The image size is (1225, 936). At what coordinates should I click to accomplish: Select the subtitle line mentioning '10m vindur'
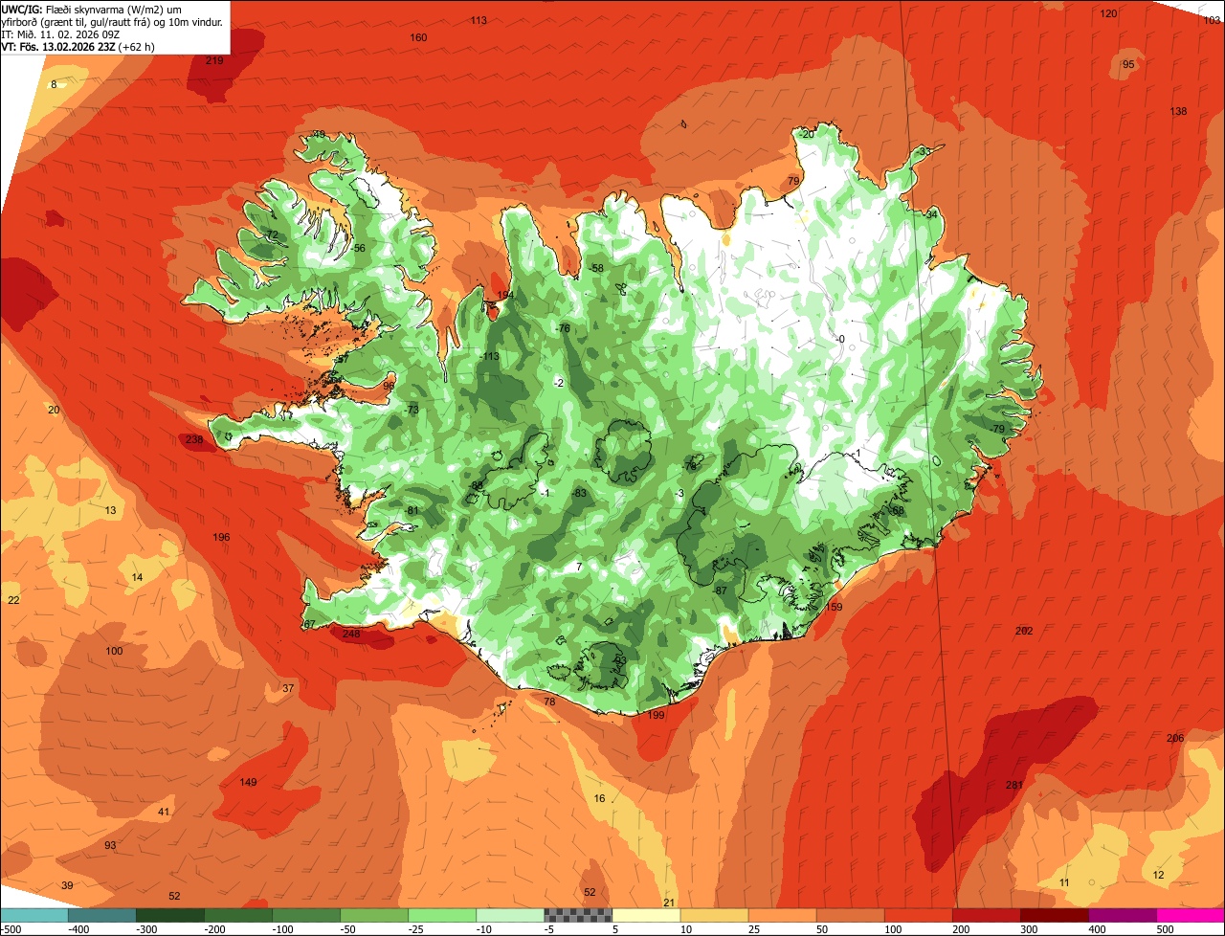(x=112, y=21)
